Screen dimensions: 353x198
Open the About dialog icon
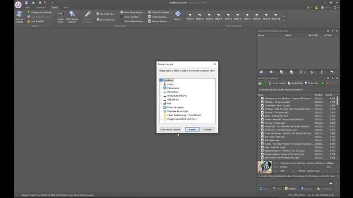point(178,16)
